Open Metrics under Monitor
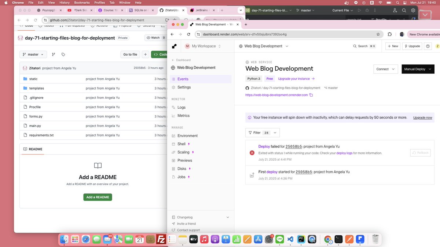This screenshot has width=440, height=247. pos(183,116)
